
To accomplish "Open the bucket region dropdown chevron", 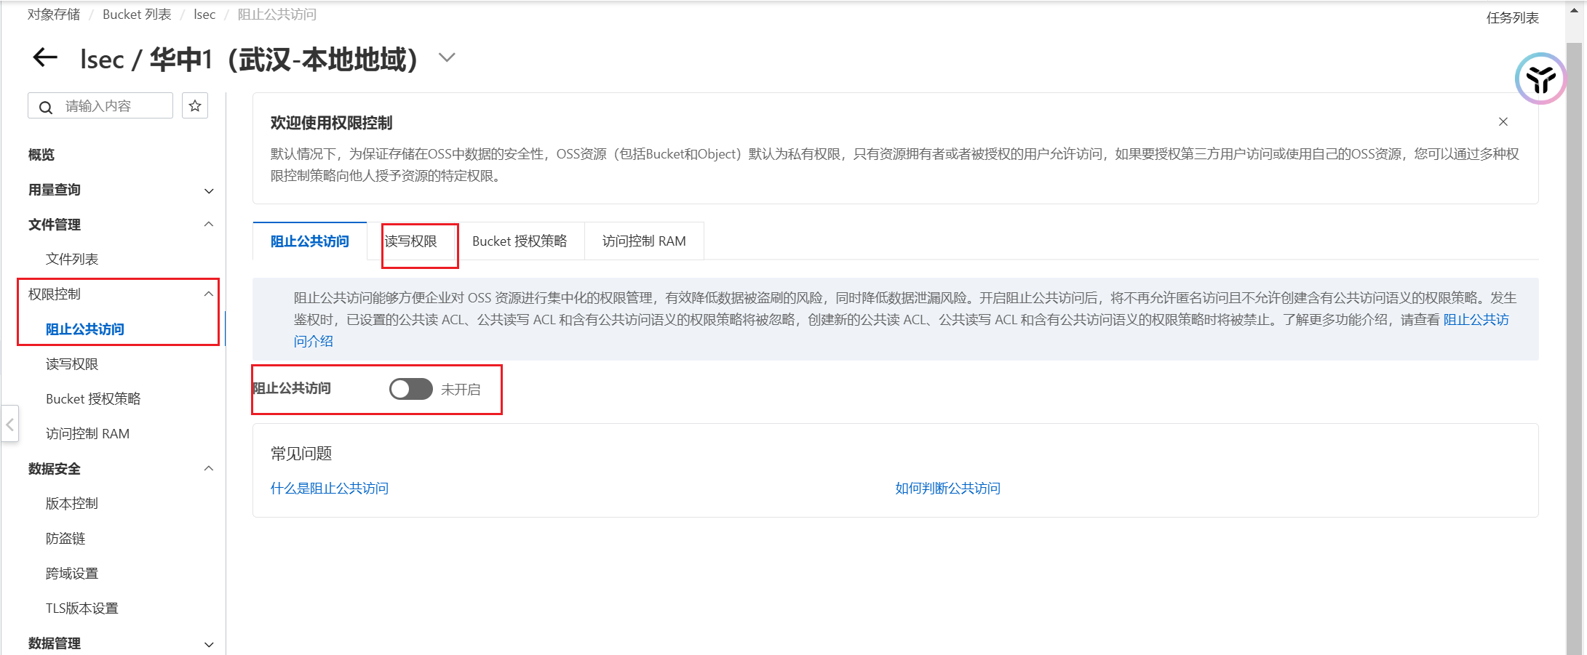I will tap(447, 57).
